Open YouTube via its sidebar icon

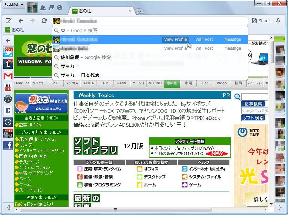pos(8,86)
